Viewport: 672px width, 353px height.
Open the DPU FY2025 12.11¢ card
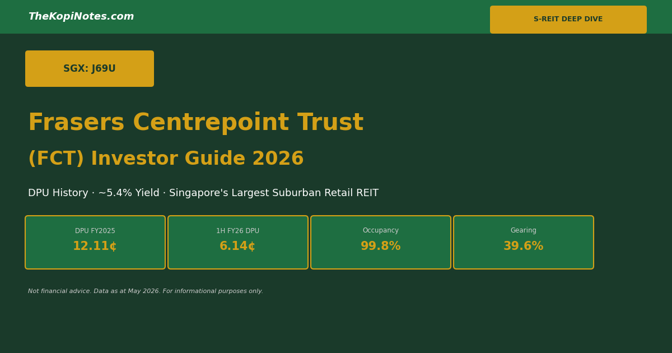pos(95,242)
